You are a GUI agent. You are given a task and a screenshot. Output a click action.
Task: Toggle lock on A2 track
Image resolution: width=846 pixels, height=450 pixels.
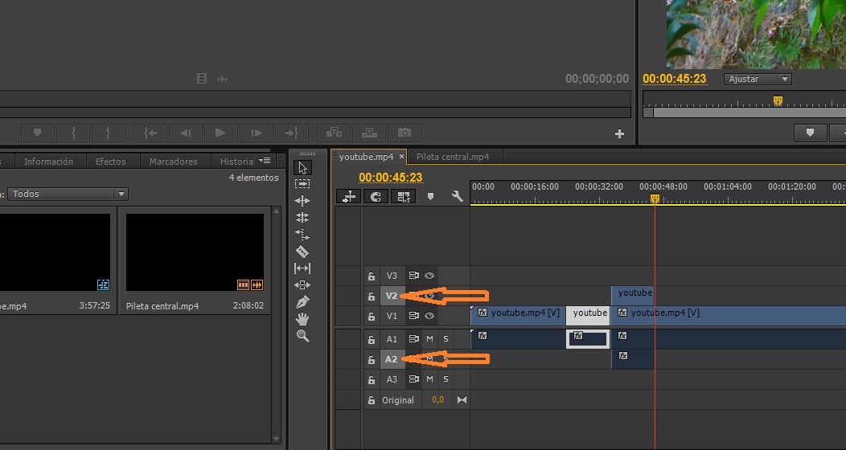[x=372, y=359]
